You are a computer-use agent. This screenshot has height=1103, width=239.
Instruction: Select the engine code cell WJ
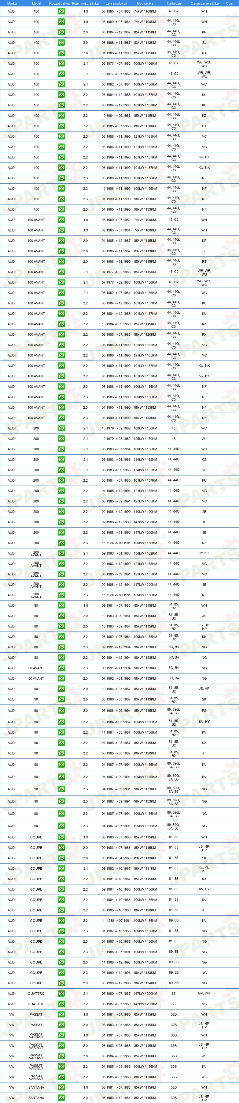click(x=204, y=438)
